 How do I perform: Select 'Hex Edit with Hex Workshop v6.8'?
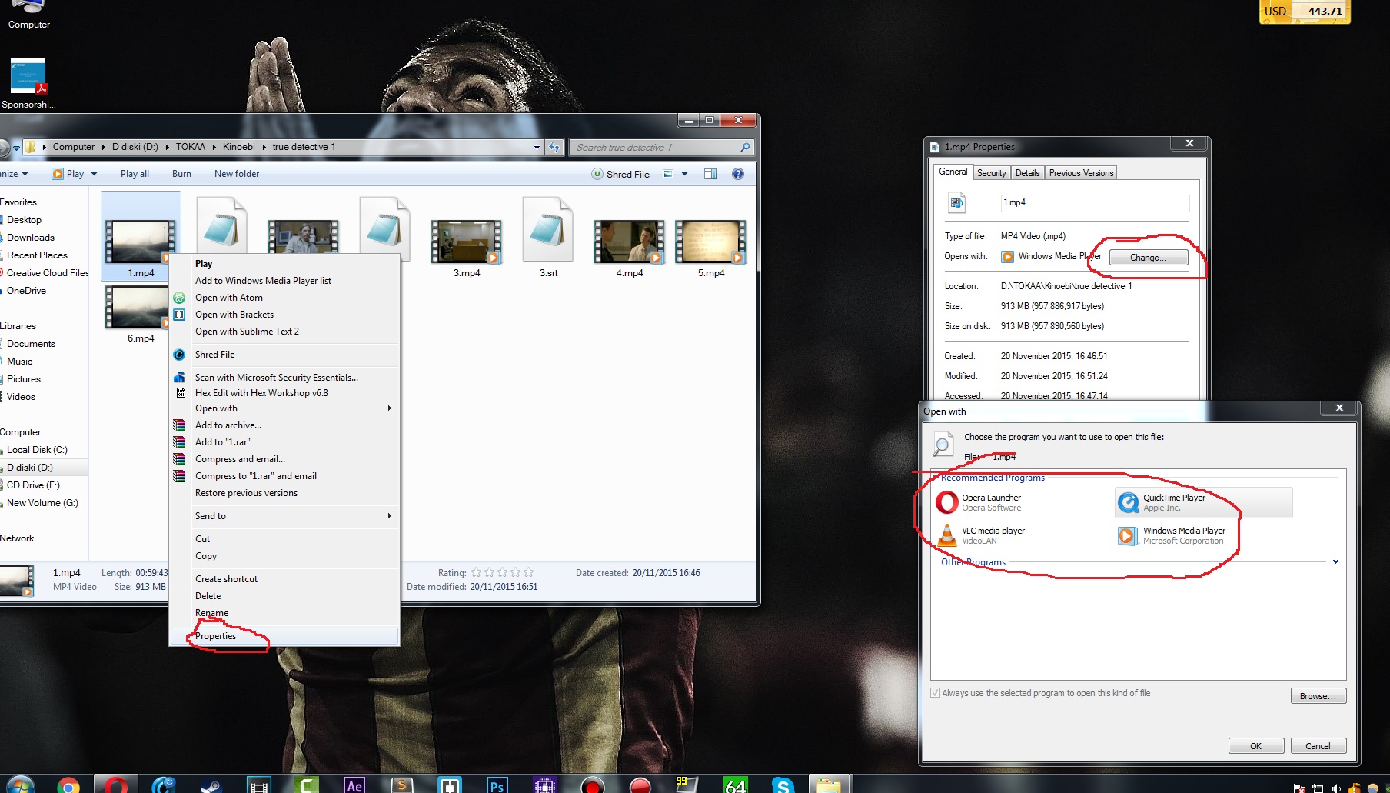pos(284,393)
